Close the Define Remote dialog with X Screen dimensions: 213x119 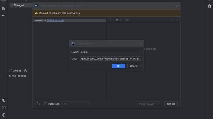click(140, 44)
